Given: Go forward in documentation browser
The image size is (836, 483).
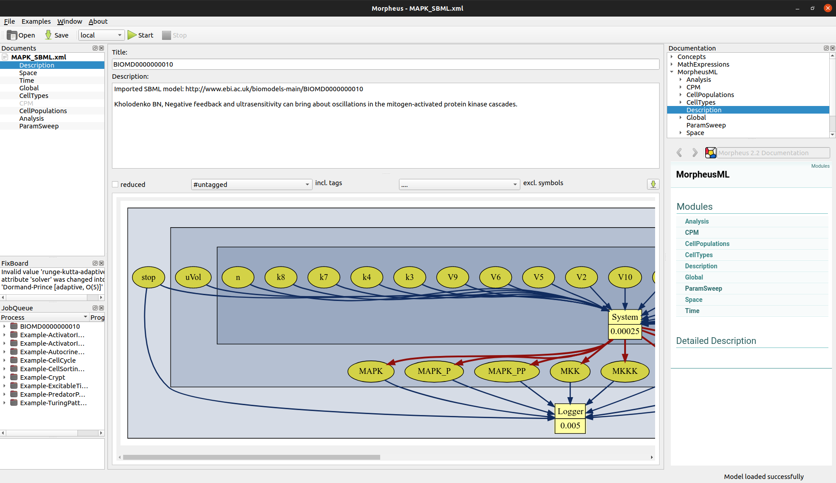Looking at the screenshot, I should pos(695,153).
